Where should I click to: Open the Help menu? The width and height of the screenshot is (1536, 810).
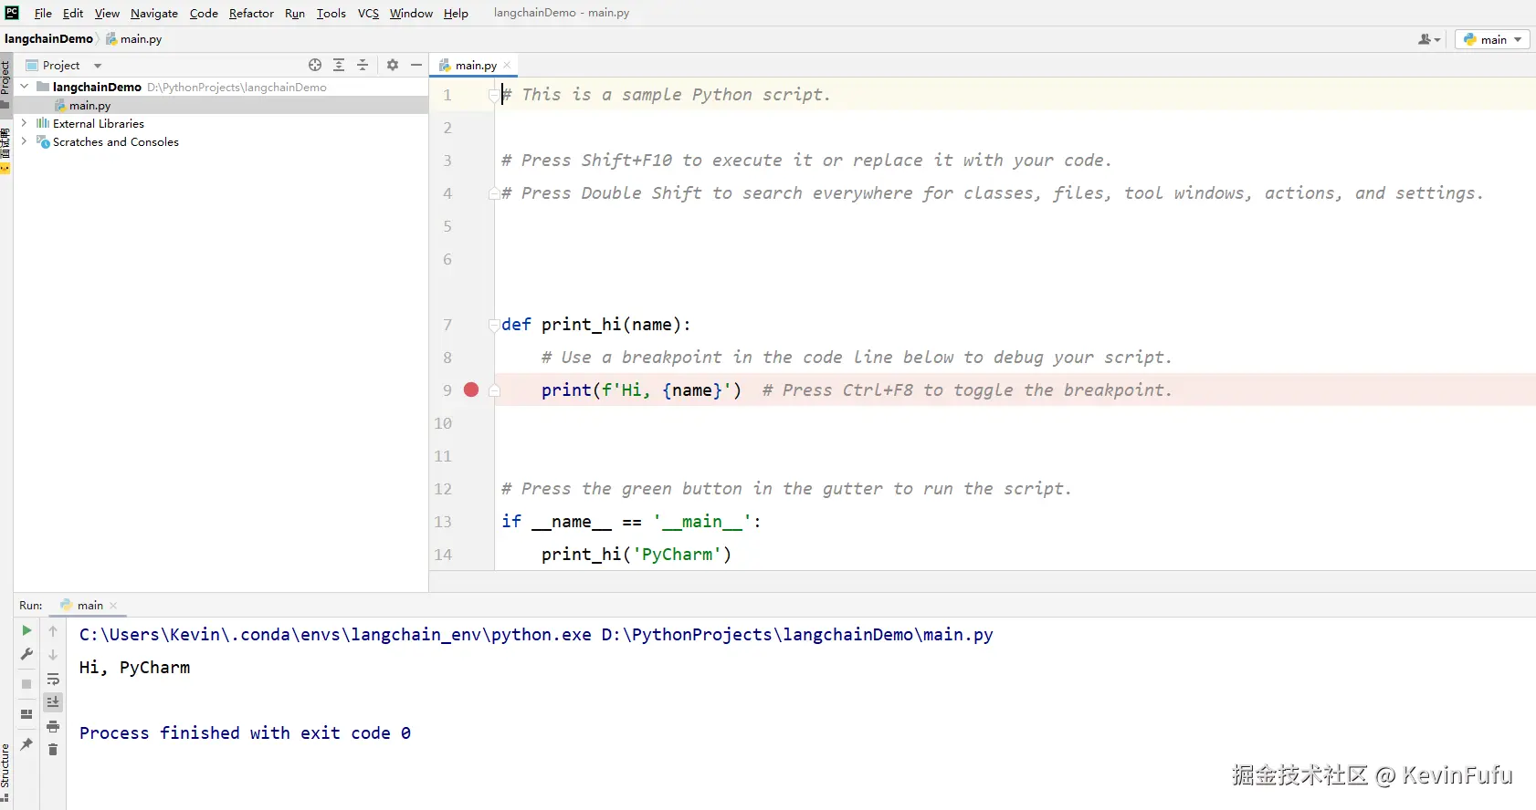point(456,13)
